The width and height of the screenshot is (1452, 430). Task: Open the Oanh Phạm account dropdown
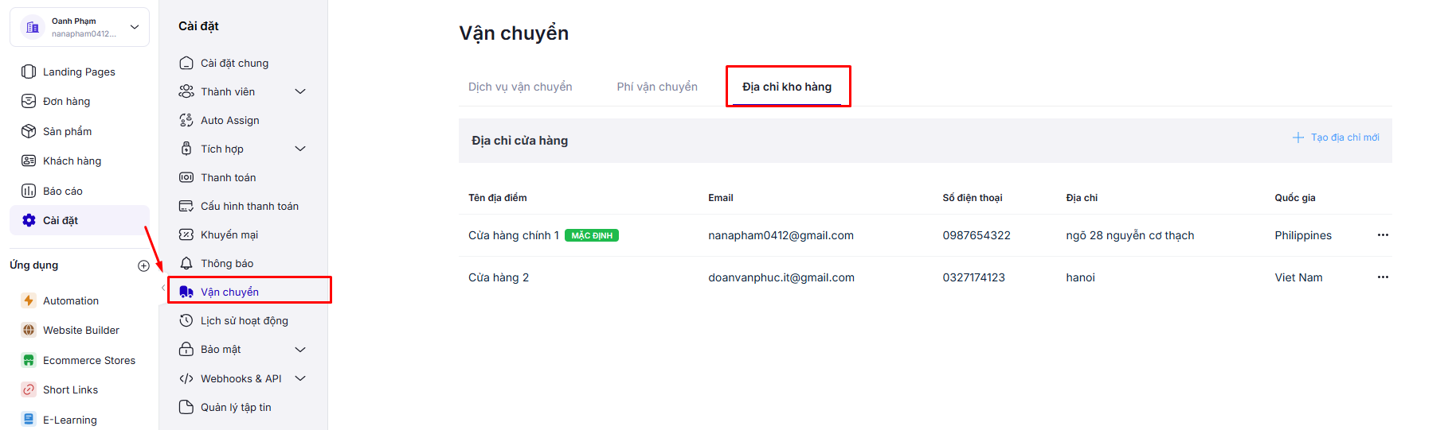[x=135, y=27]
